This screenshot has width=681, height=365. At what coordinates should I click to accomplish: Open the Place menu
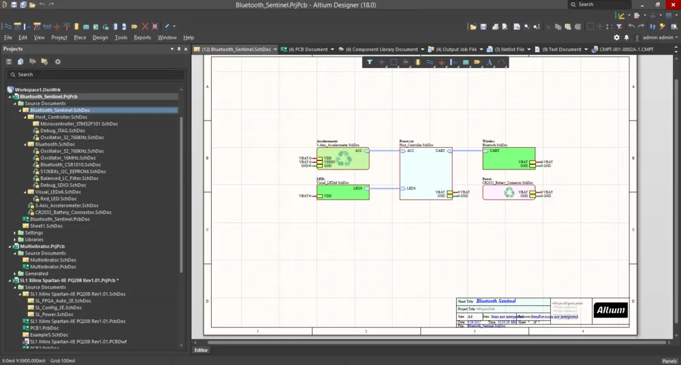[80, 38]
